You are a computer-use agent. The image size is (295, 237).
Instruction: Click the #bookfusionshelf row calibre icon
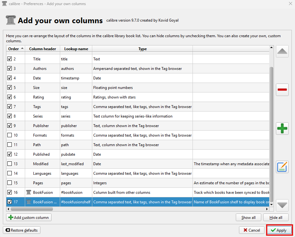29,202
